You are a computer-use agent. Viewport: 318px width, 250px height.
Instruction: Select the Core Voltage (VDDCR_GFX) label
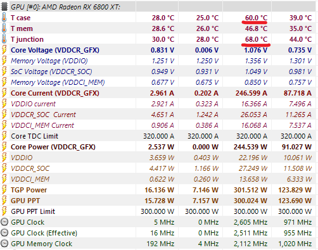click(x=55, y=50)
